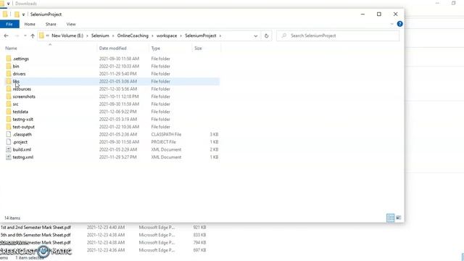Select the screenshots folder icon
Viewport: 464px width, 261px height.
click(x=9, y=96)
